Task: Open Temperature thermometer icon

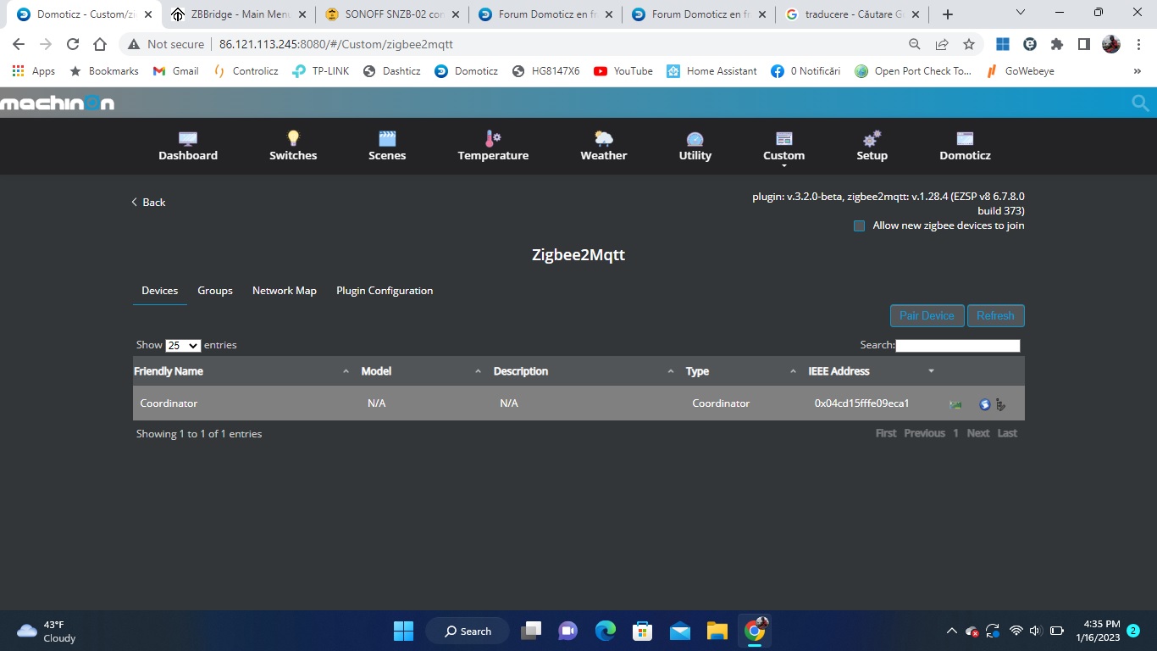Action: (x=493, y=139)
